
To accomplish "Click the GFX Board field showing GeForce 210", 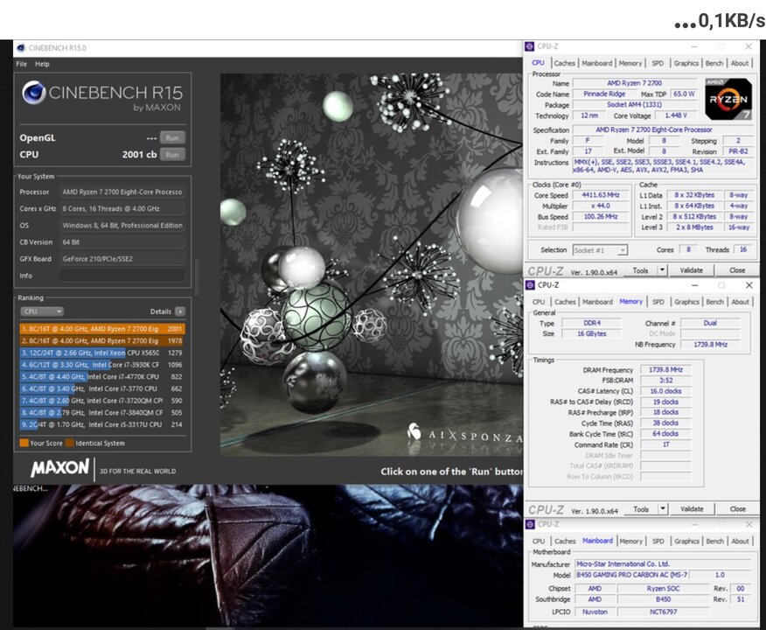I will (122, 259).
